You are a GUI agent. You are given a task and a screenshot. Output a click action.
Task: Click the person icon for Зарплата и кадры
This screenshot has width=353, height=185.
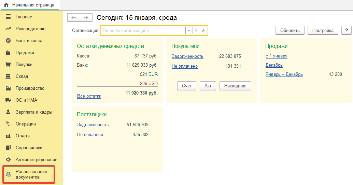[8, 112]
